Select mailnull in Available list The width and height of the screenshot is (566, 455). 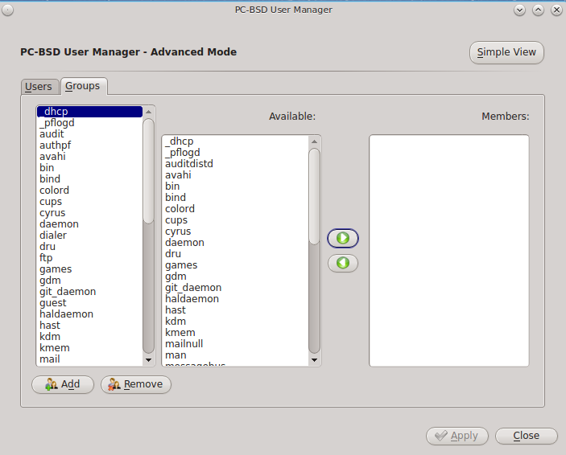click(235, 344)
